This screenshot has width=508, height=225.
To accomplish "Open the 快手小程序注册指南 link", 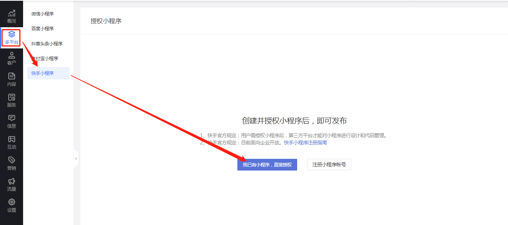I will [305, 143].
